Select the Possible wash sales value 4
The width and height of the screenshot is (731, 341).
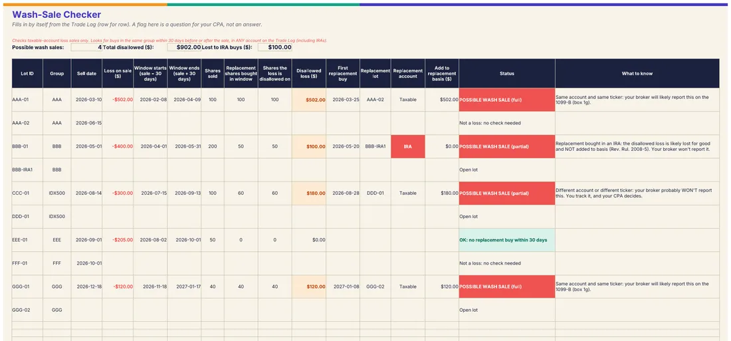point(86,47)
